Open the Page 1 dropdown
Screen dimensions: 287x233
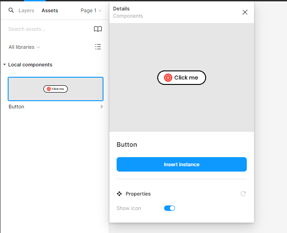tap(91, 10)
